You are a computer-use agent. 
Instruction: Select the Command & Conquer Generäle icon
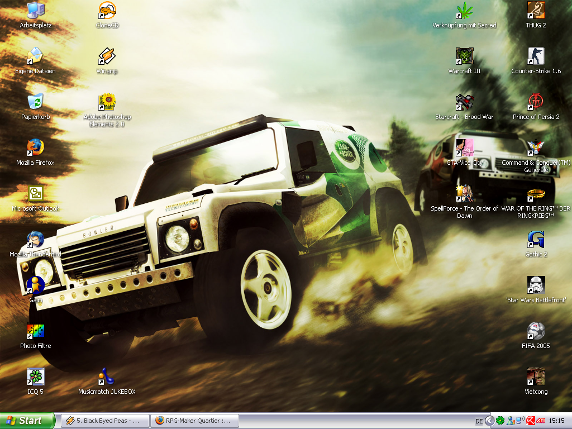tap(536, 148)
